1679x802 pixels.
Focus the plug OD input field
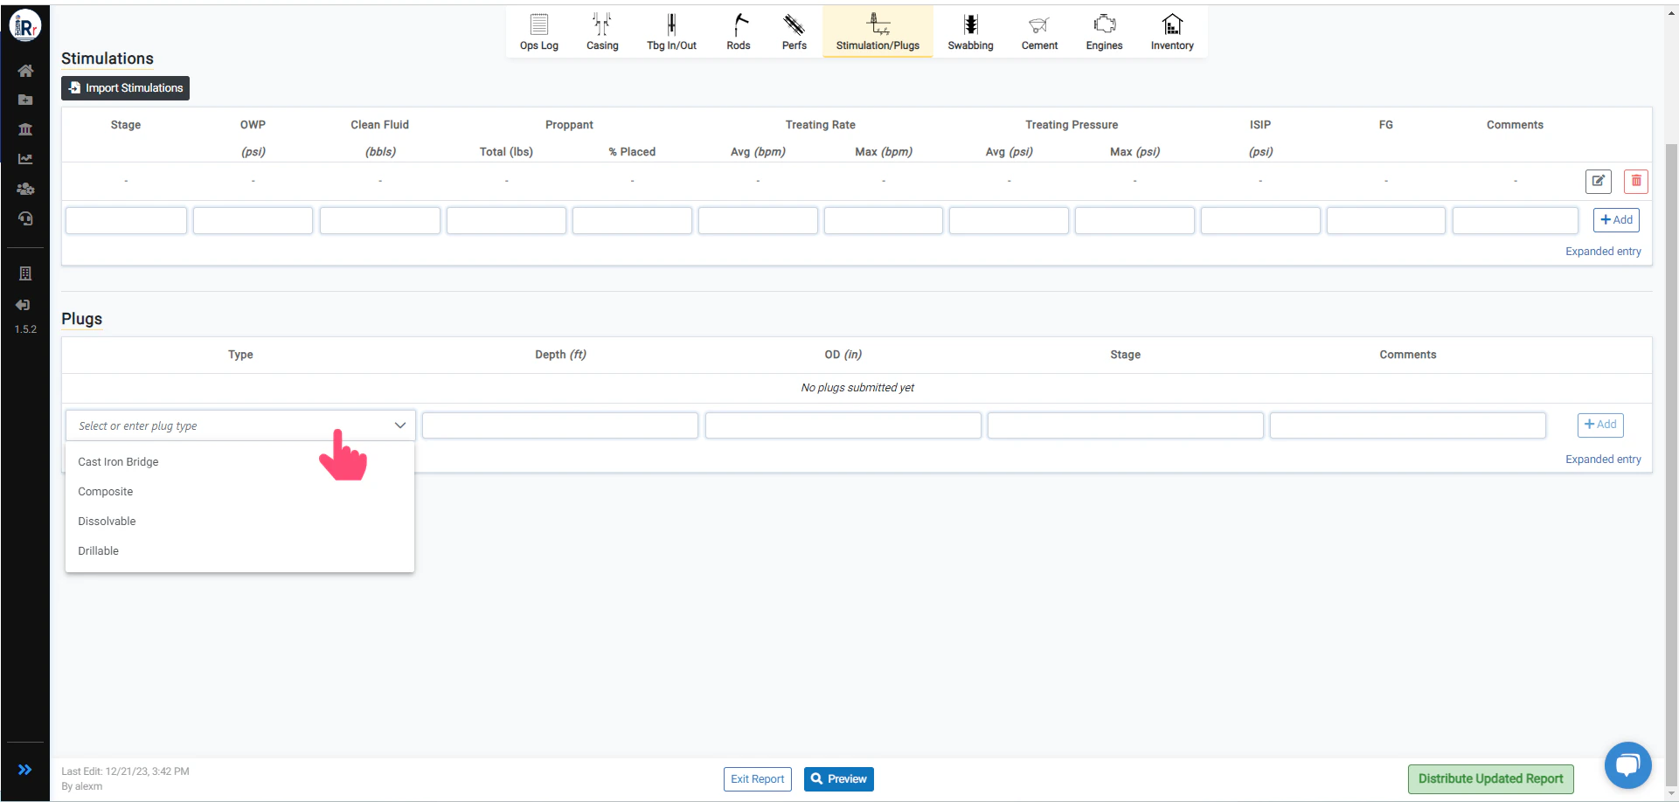[x=843, y=425]
